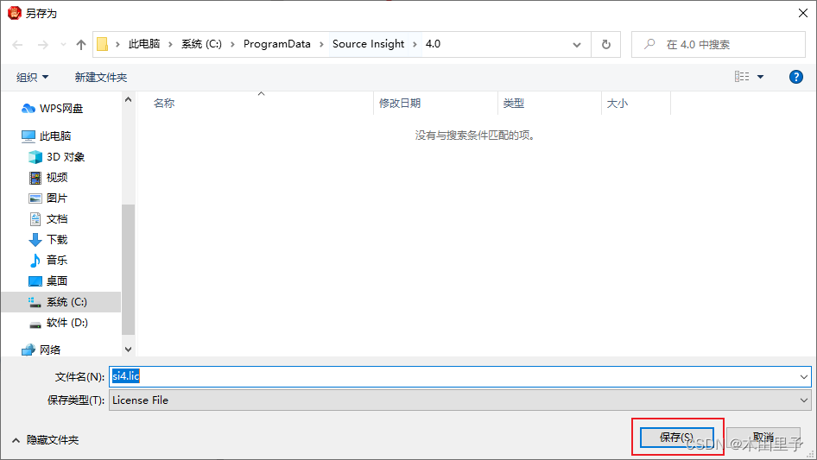Open the 下载 folder

point(48,240)
